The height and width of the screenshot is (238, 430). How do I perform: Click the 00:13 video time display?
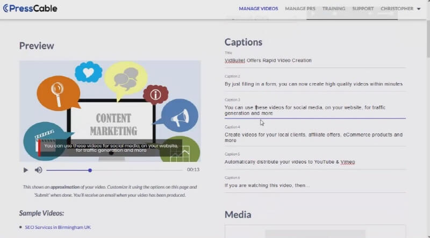click(x=193, y=169)
